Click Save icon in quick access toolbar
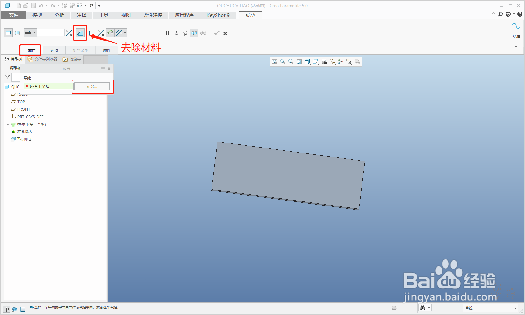This screenshot has width=525, height=315. pos(33,6)
